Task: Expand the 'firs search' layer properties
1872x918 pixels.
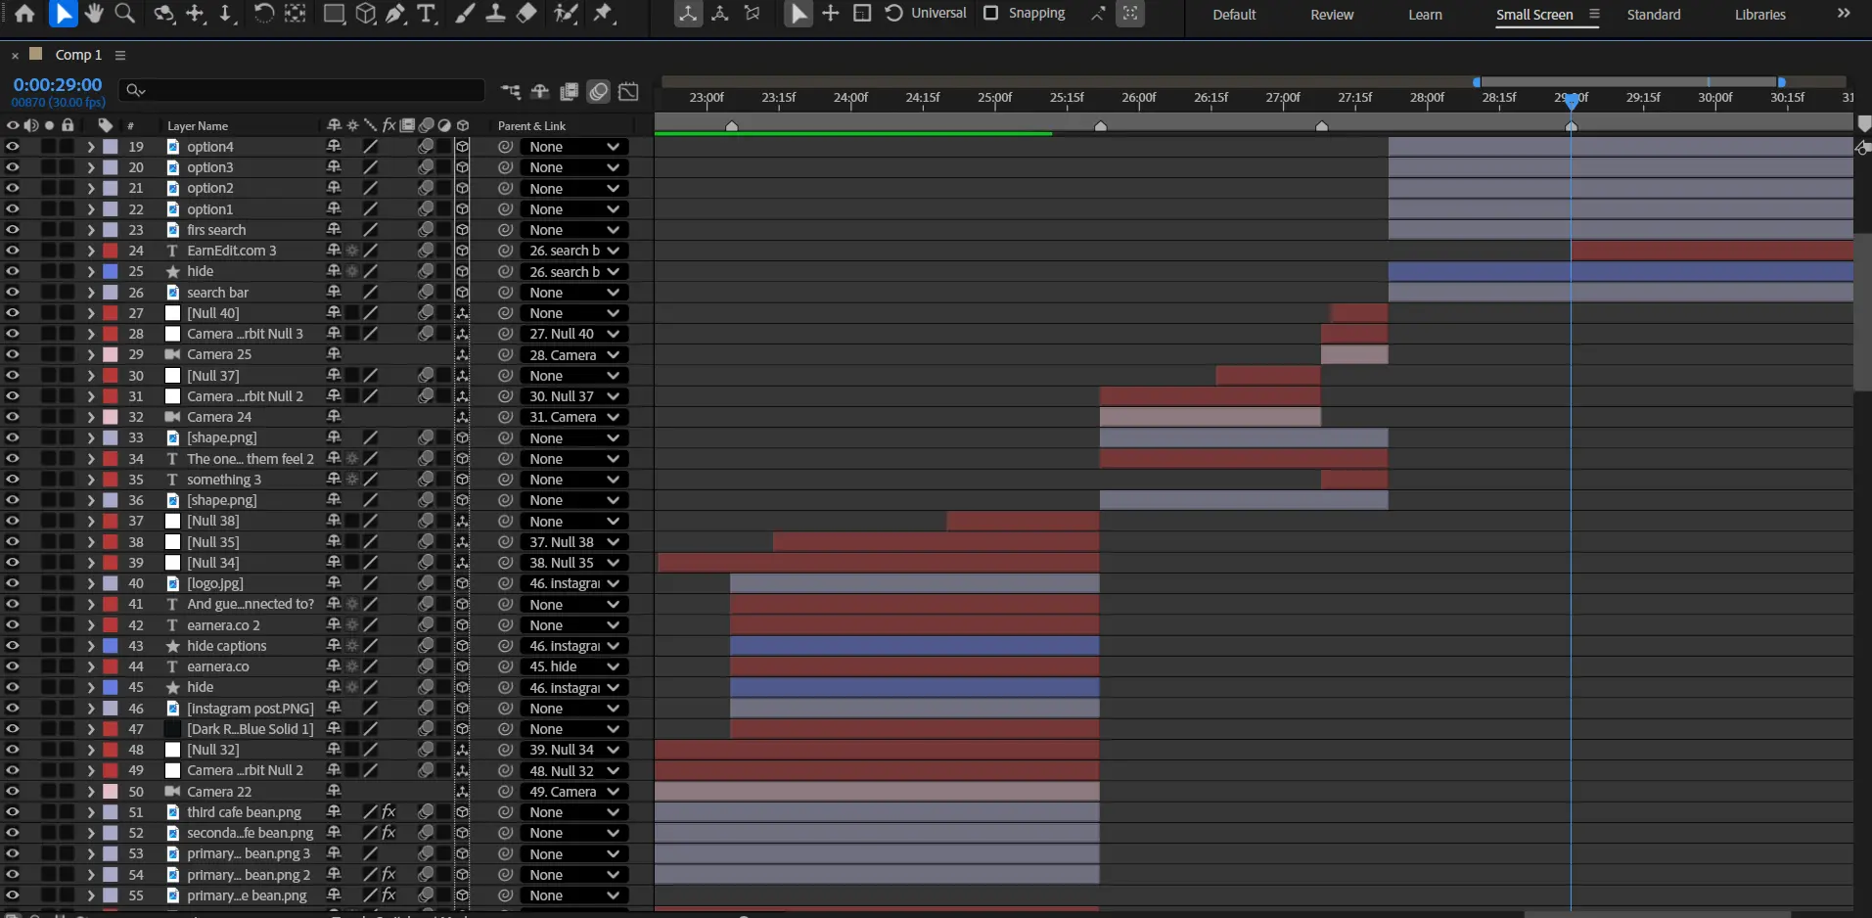Action: click(x=91, y=230)
